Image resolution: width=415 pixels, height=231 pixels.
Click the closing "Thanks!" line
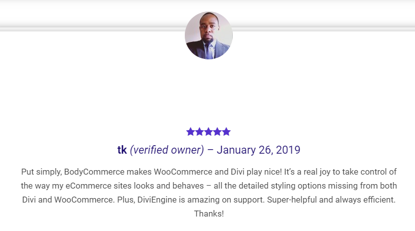[209, 214]
